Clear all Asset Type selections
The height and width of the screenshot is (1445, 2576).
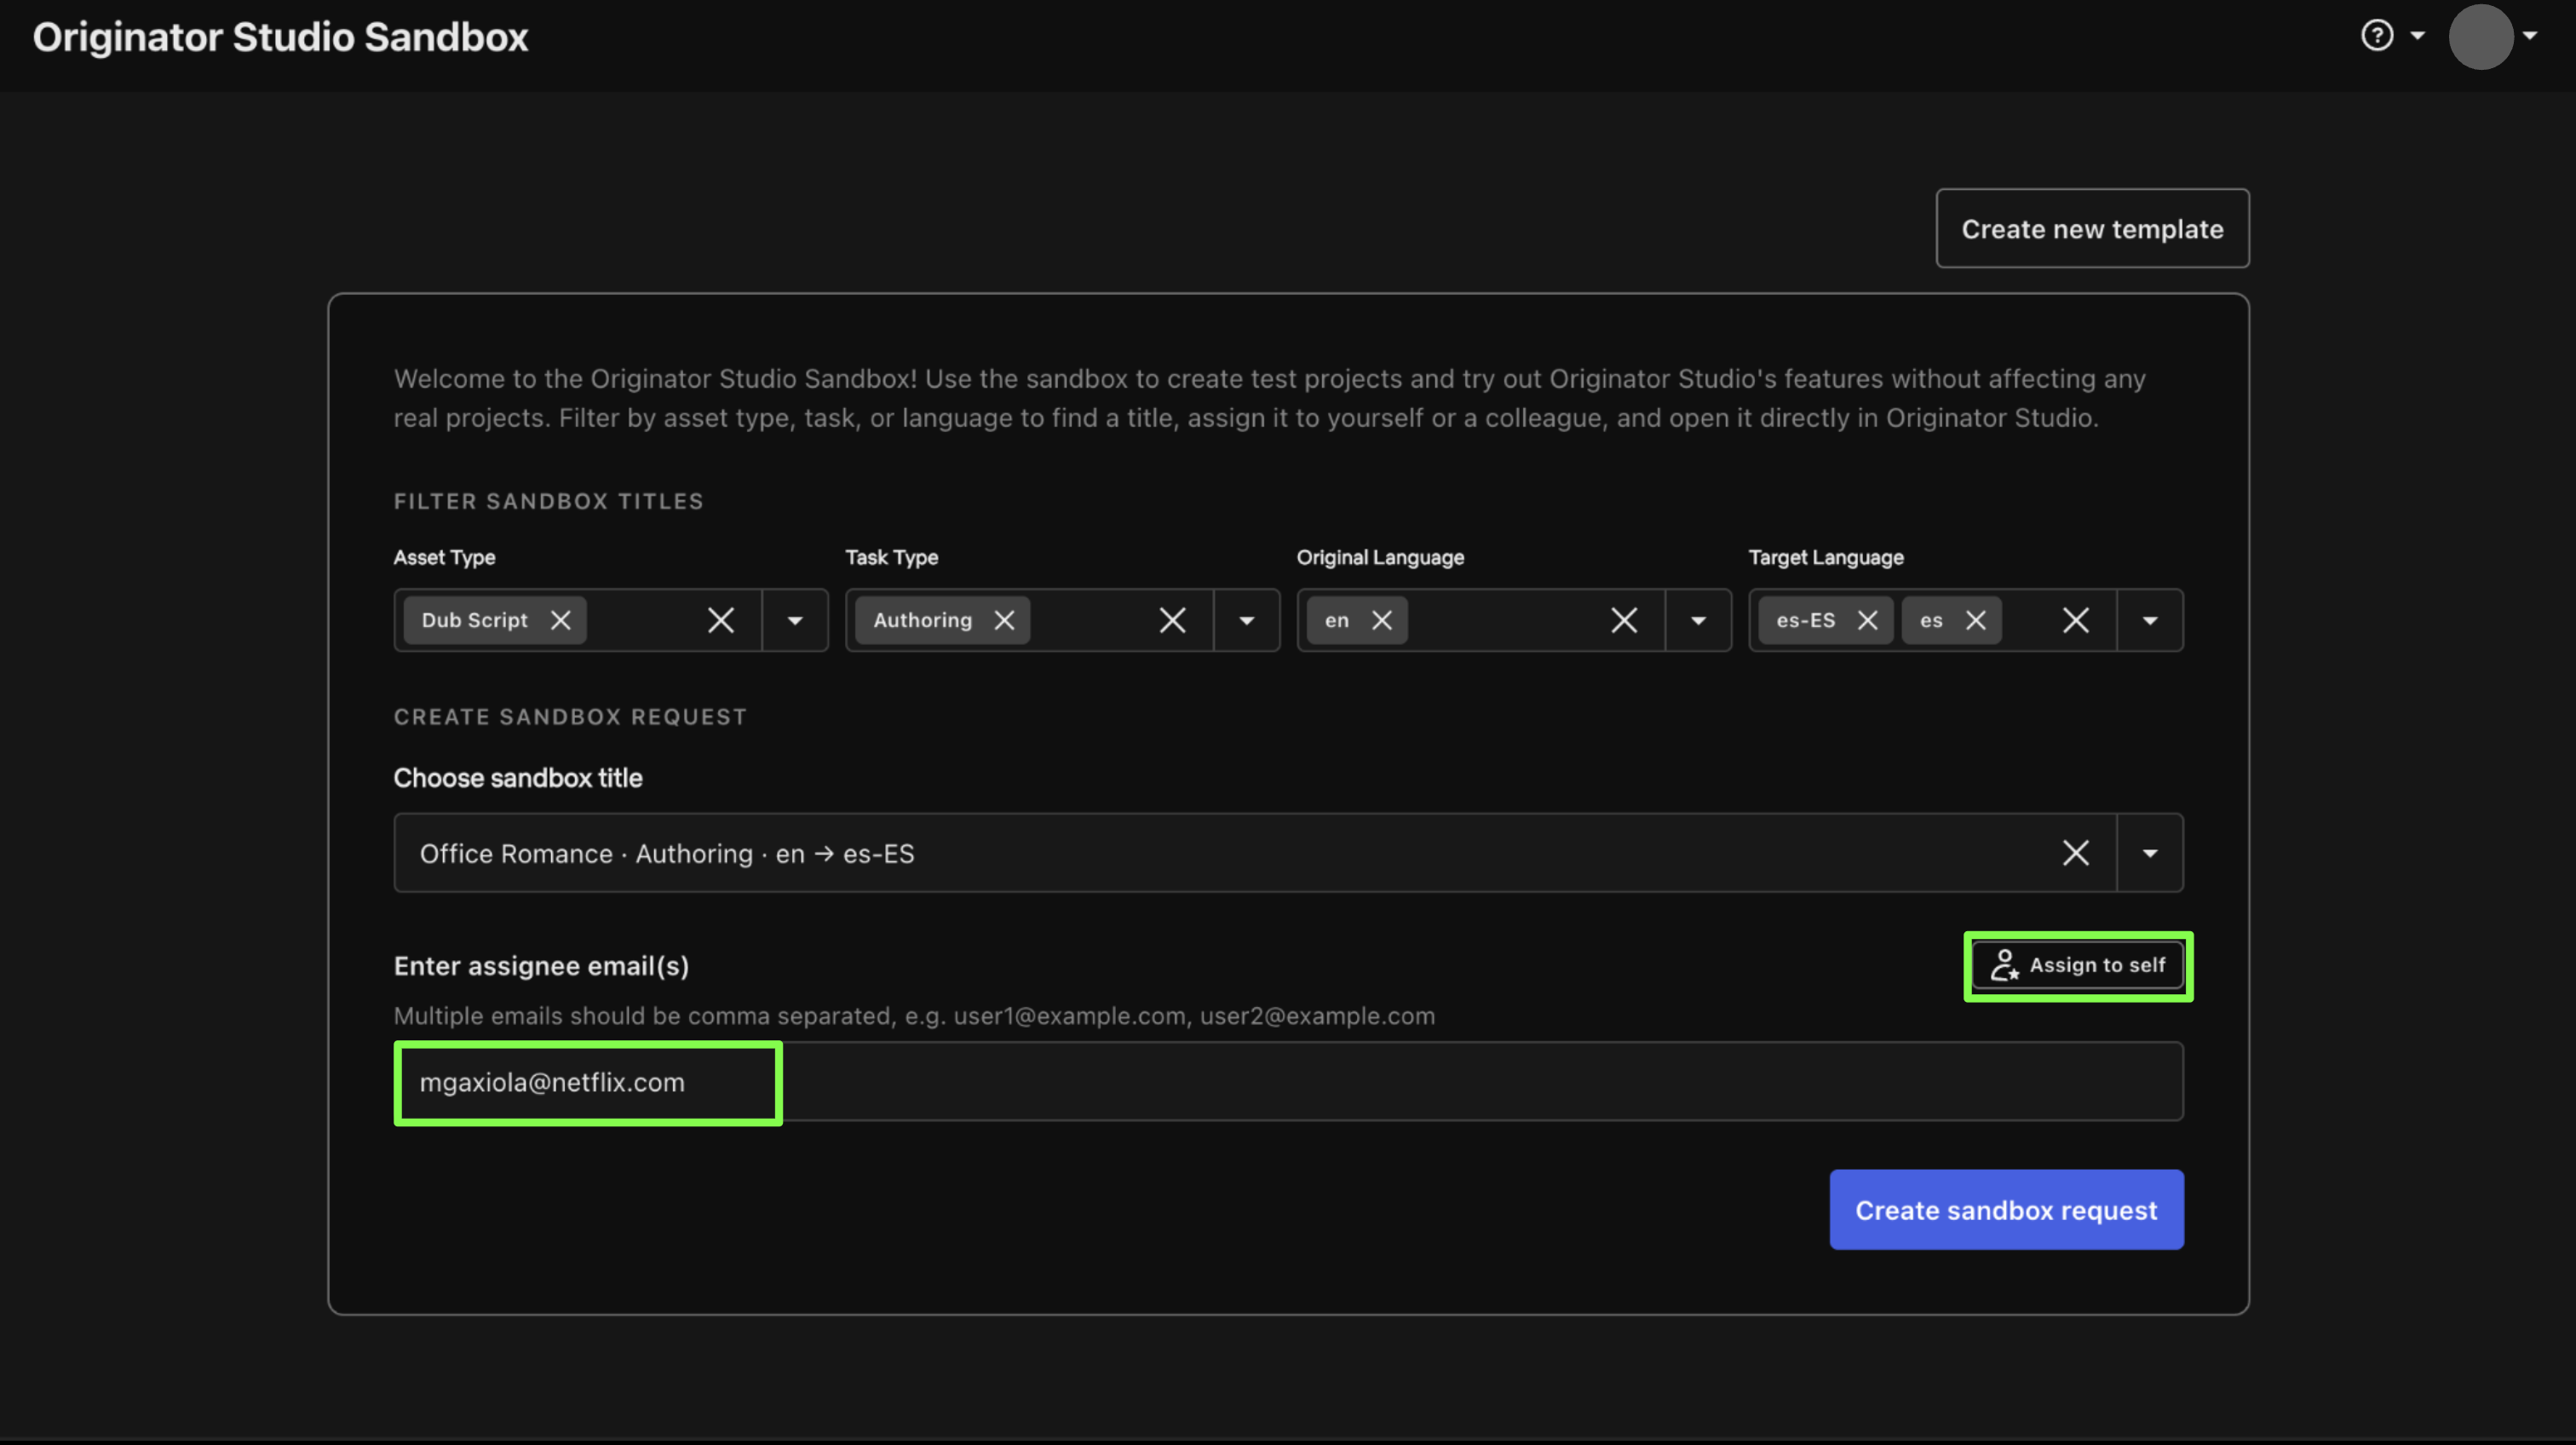(x=721, y=620)
